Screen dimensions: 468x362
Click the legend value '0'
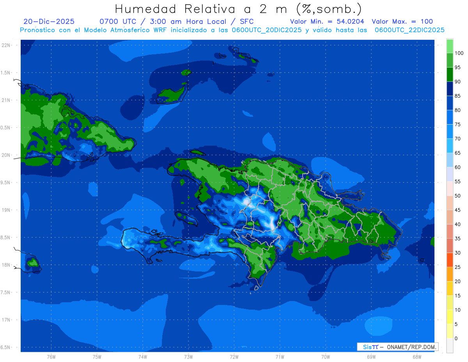pos(456,338)
